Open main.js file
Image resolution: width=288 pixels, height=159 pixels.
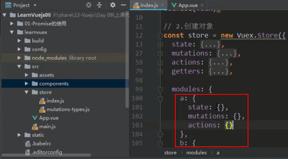(x=47, y=126)
